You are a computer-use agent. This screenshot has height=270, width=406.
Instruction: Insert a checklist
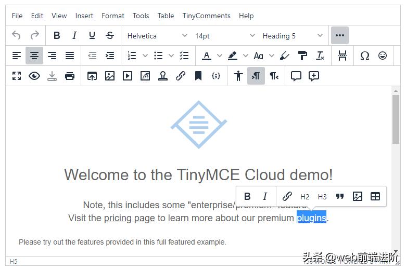point(184,56)
